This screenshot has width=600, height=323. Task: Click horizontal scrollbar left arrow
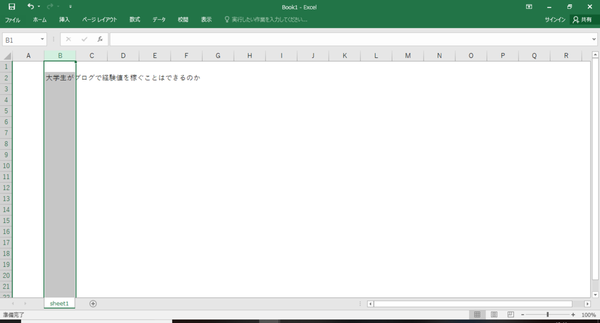[370, 304]
